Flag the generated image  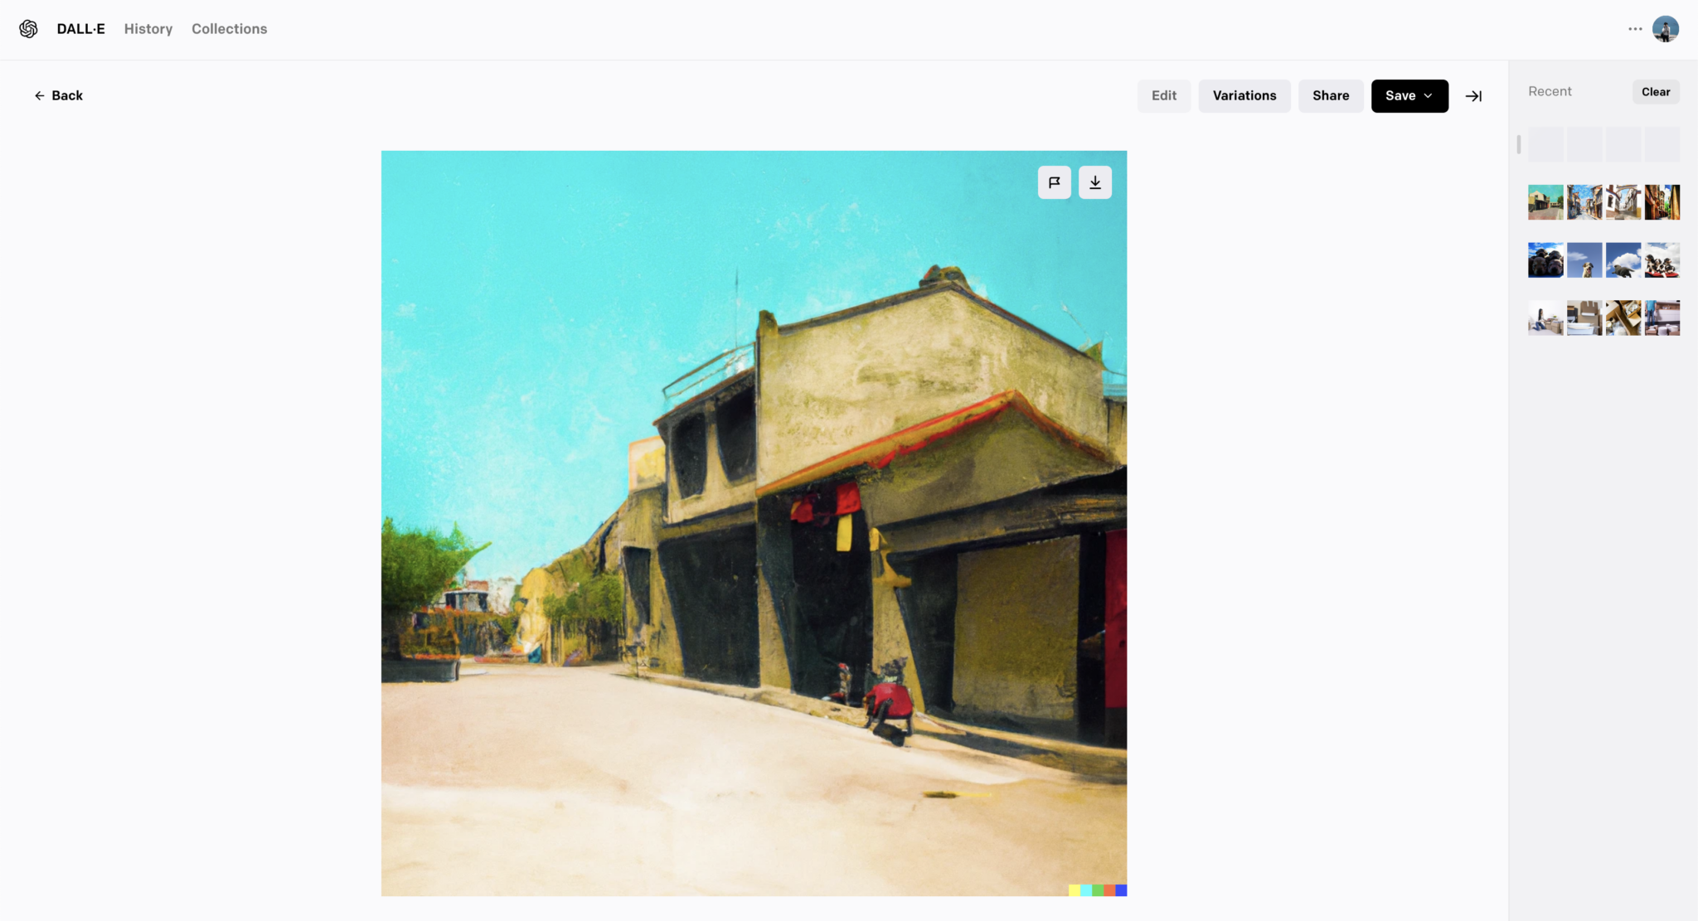point(1054,182)
